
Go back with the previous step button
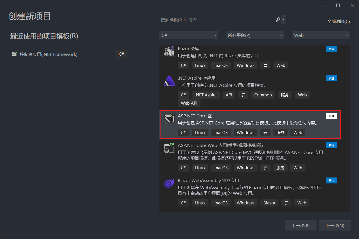point(301,226)
